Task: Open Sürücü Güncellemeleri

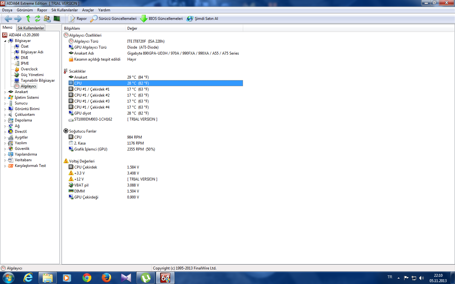Action: tap(113, 19)
